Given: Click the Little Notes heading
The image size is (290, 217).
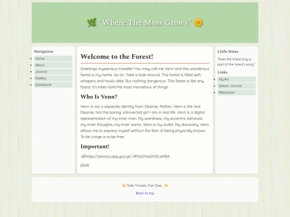Looking at the screenshot, I should pos(228,51).
